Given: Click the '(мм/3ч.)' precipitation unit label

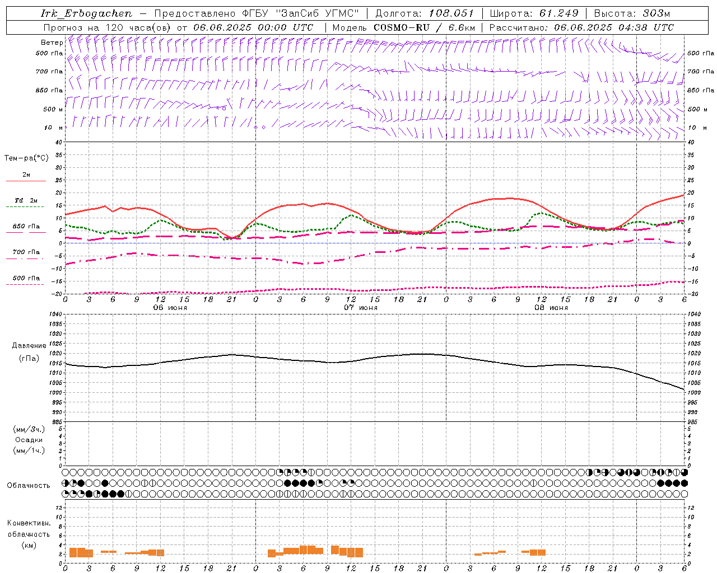Looking at the screenshot, I should pyautogui.click(x=29, y=429).
